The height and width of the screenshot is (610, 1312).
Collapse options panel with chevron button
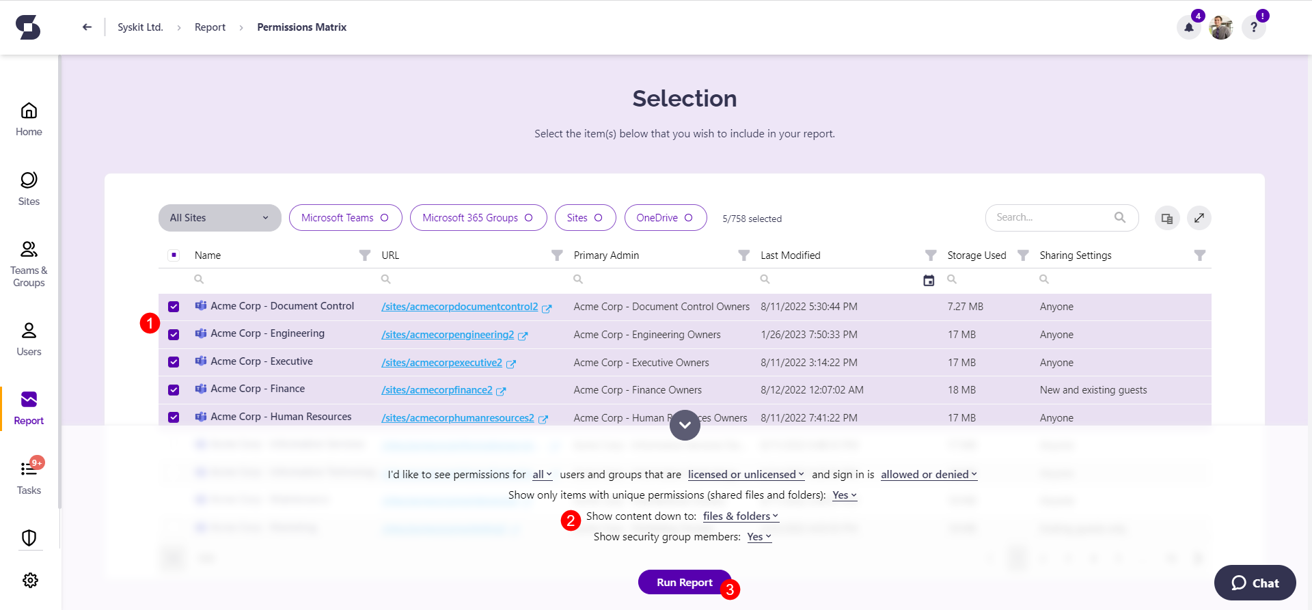pyautogui.click(x=685, y=425)
